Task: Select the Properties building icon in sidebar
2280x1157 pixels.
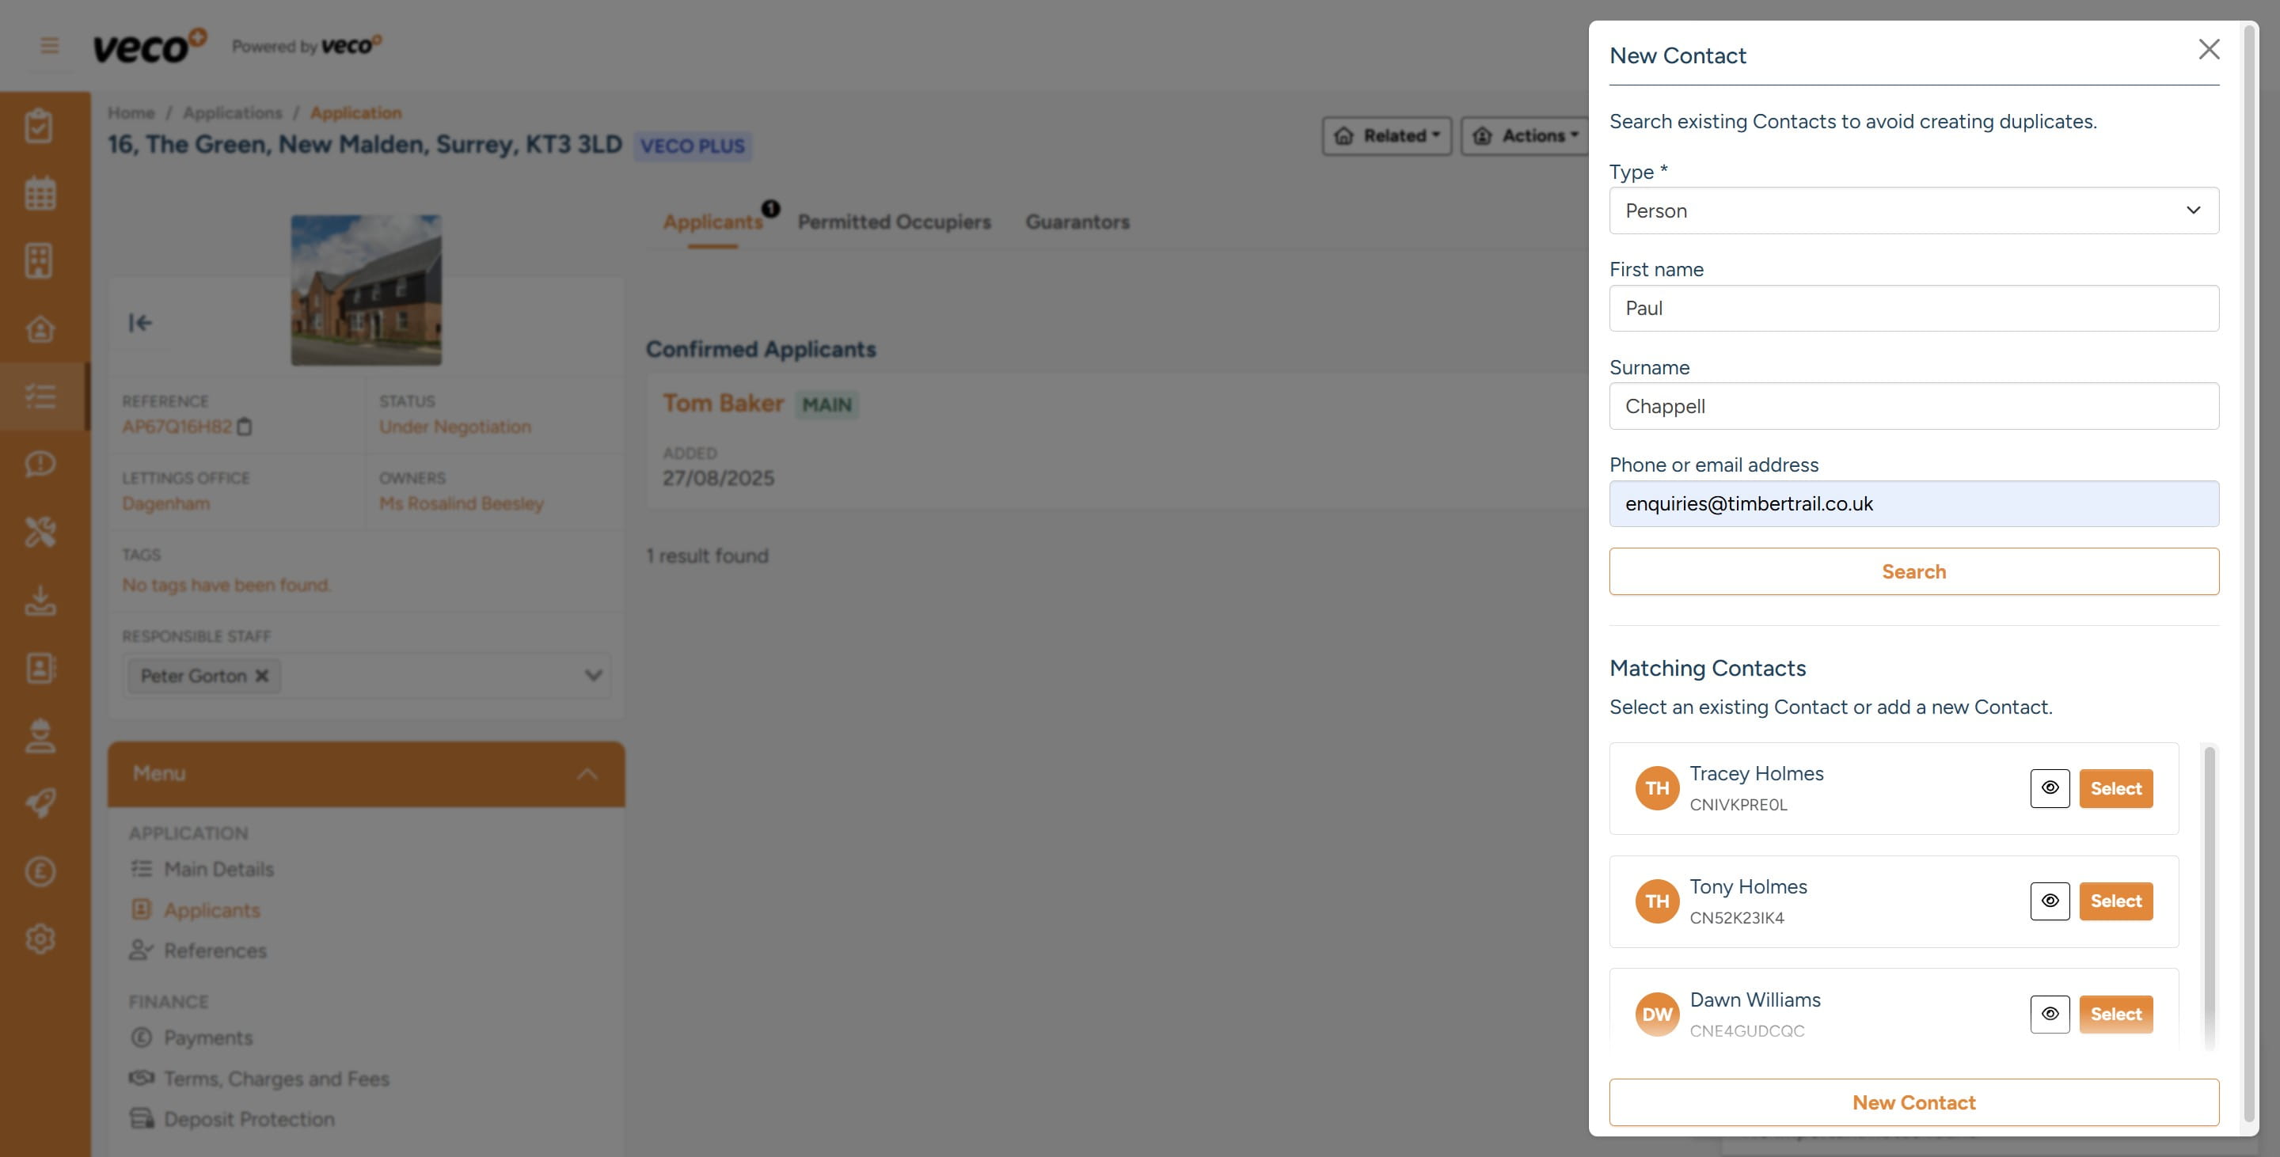Action: (40, 259)
